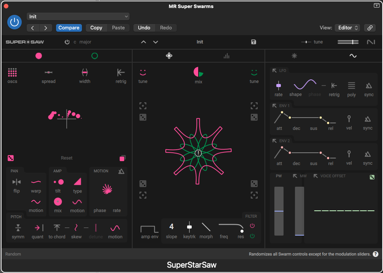Toggle the green filter power button
Screen dimensions: 383x273
point(252,236)
